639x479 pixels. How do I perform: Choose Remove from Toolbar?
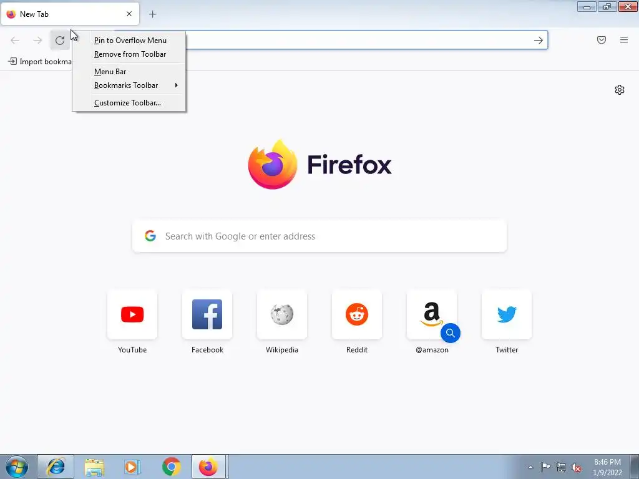coord(130,54)
